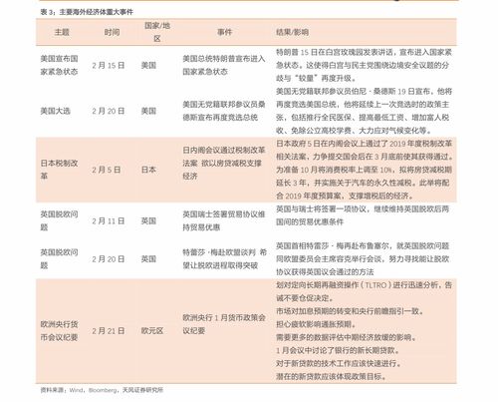Click 2月20日 in the 美国大选 row
Image resolution: width=498 pixels, height=402 pixels.
tap(109, 111)
